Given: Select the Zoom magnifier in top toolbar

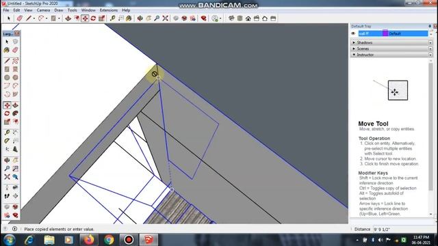Looking at the screenshot, I should (157, 18).
